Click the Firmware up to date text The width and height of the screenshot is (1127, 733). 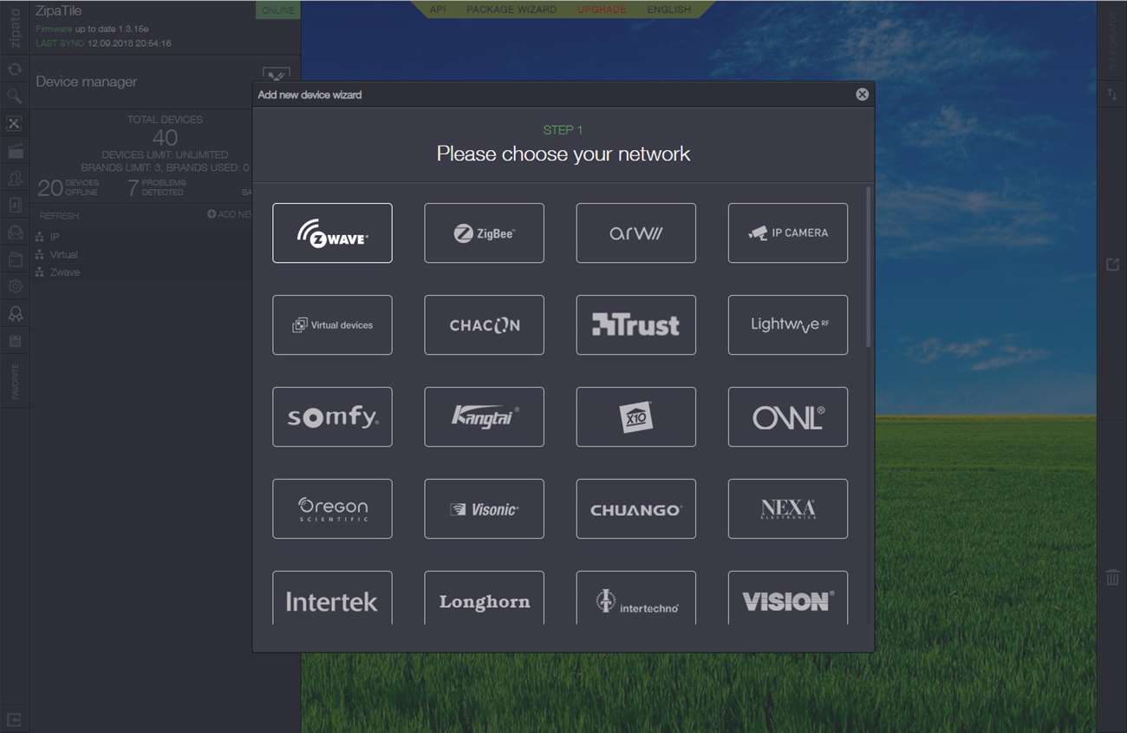point(92,29)
